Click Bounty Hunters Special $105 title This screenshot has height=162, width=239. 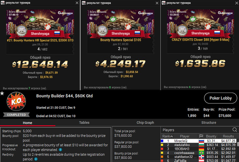[x=121, y=40]
